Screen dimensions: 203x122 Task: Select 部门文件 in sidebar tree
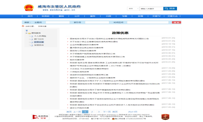[x=39, y=39]
